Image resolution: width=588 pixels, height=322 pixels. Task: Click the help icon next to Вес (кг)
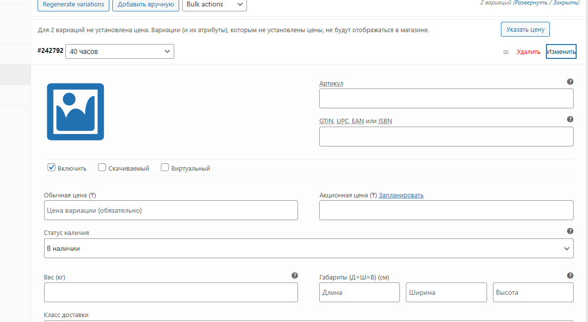click(x=294, y=276)
